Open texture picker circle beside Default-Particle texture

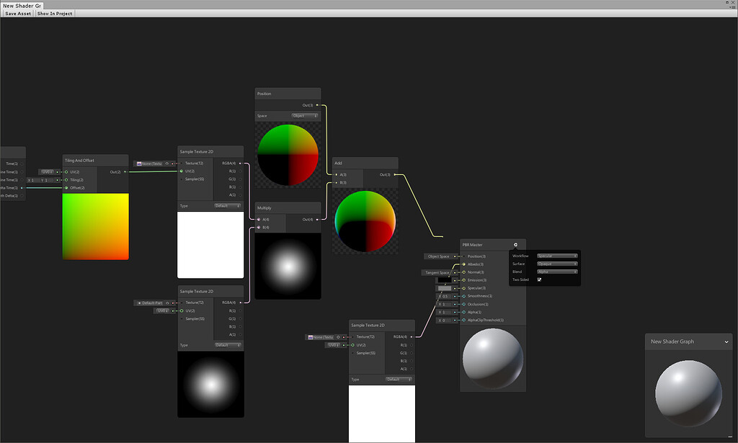[167, 303]
